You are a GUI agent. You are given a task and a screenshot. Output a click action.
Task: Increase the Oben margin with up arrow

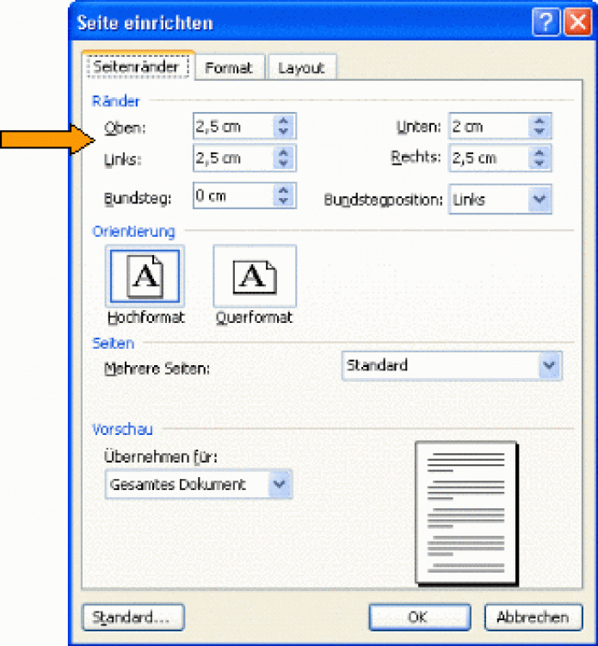point(284,121)
